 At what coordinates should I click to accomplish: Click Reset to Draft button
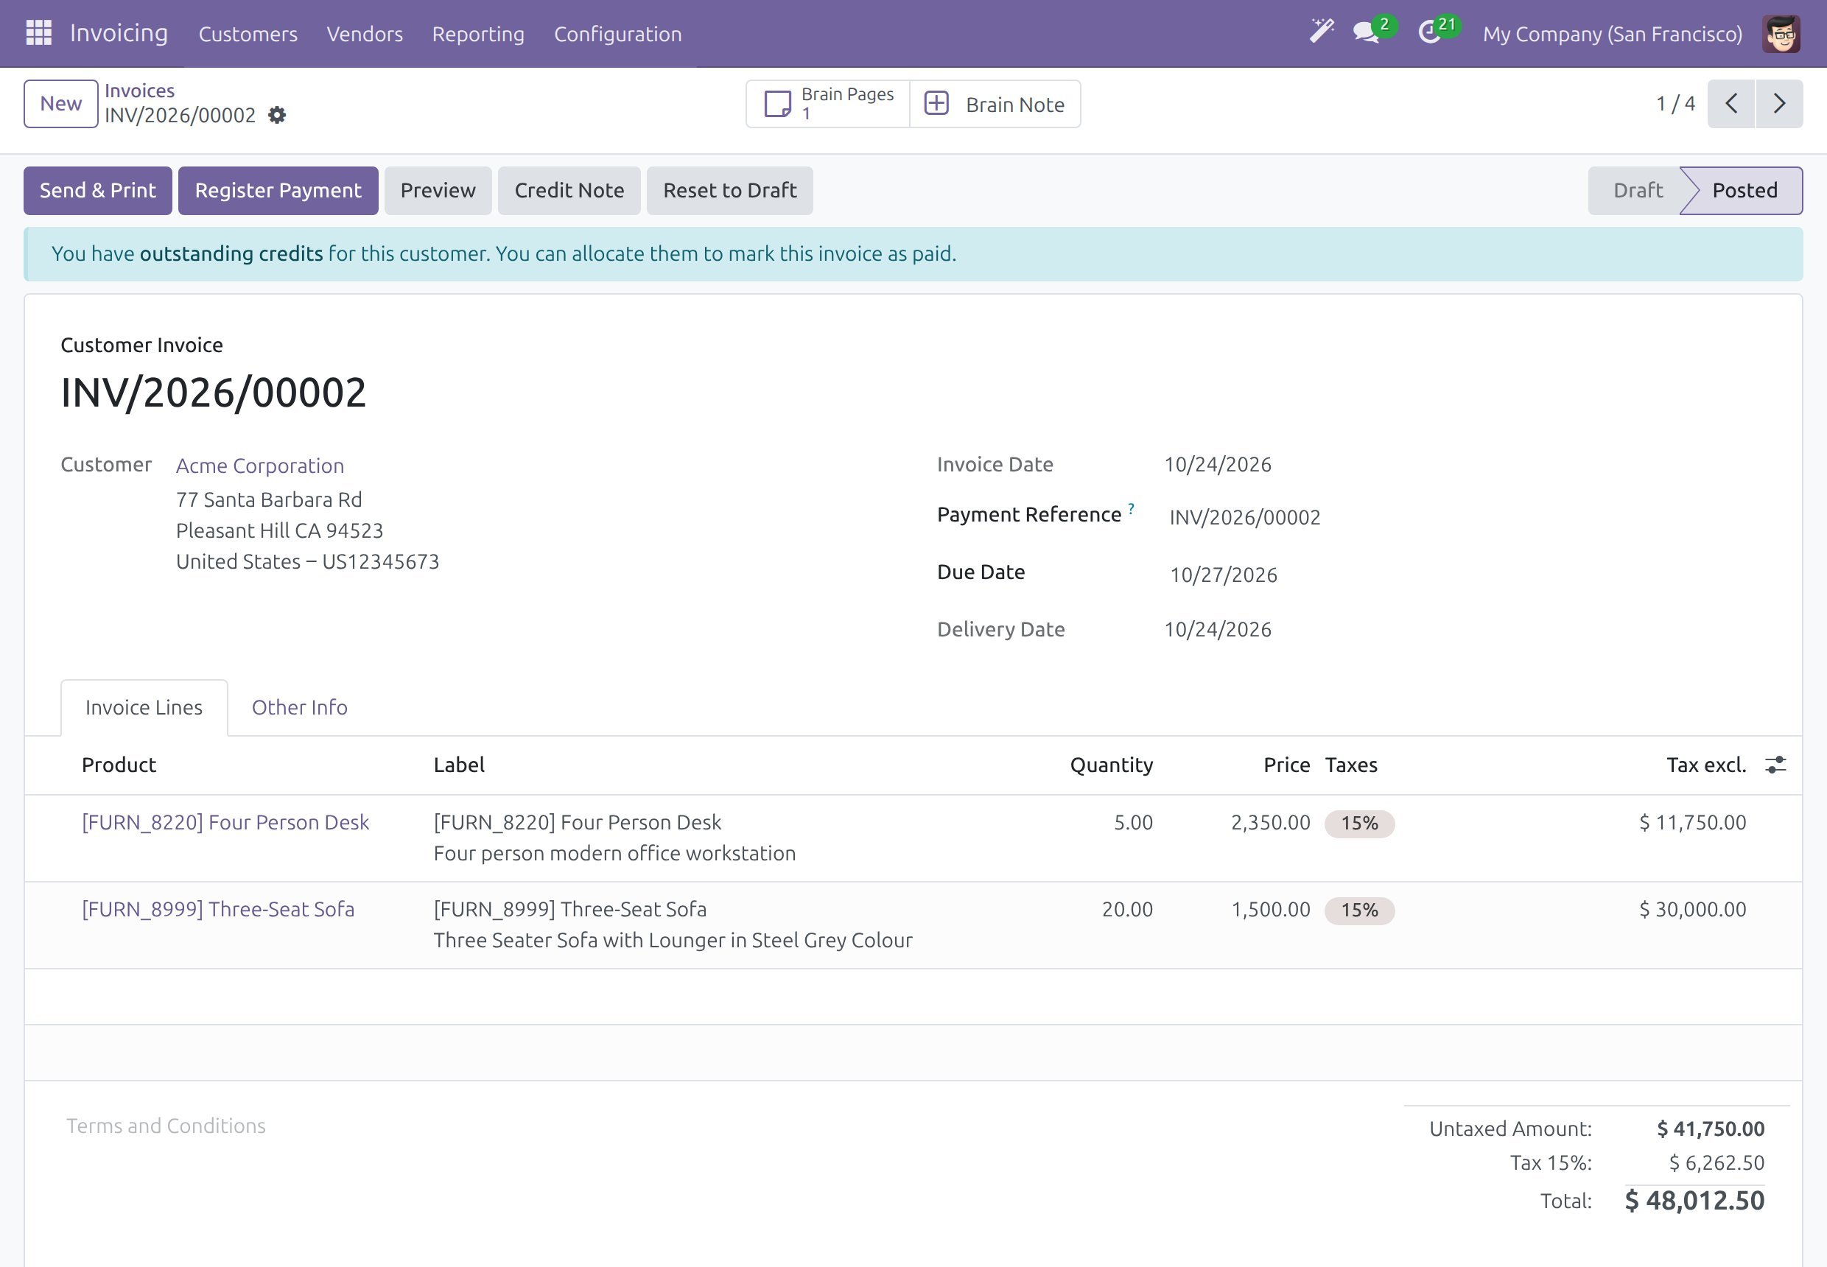pos(729,191)
